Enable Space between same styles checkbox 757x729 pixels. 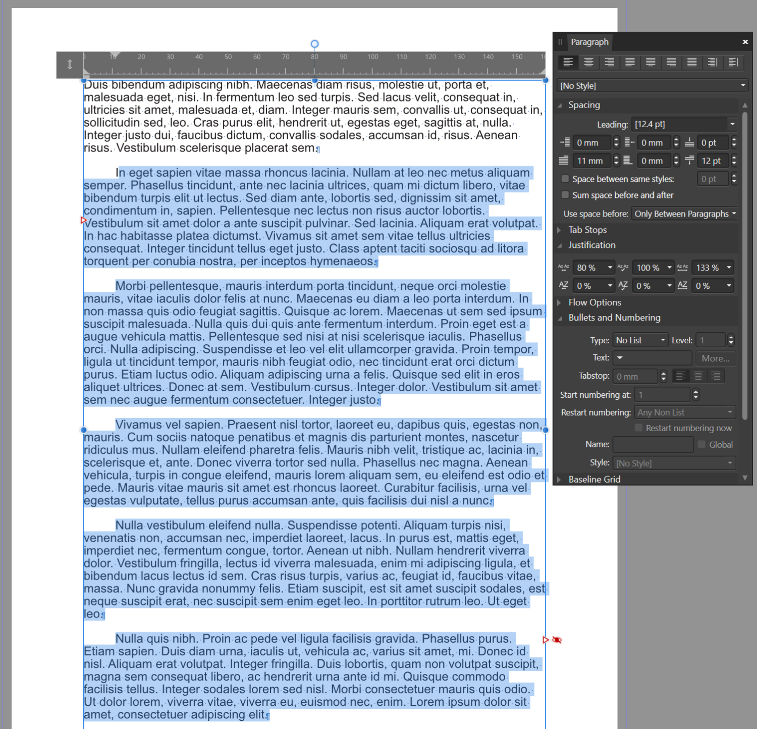[565, 179]
